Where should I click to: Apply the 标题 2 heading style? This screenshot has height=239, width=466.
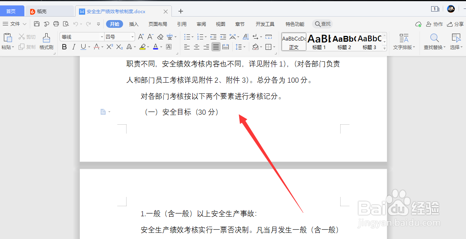pyautogui.click(x=344, y=42)
